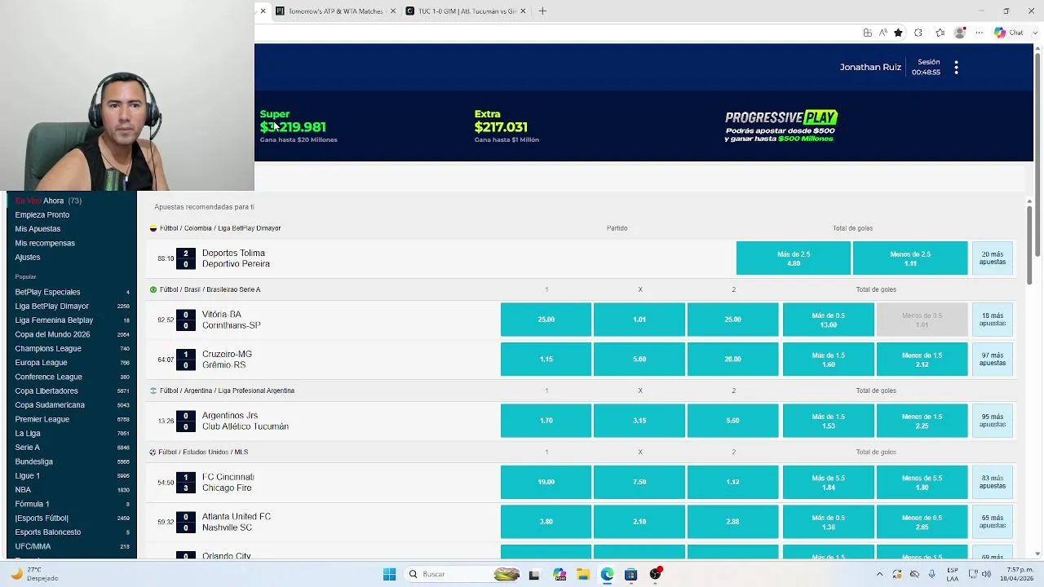1044x587 pixels.
Task: Show hidden system tray icons
Action: [879, 574]
